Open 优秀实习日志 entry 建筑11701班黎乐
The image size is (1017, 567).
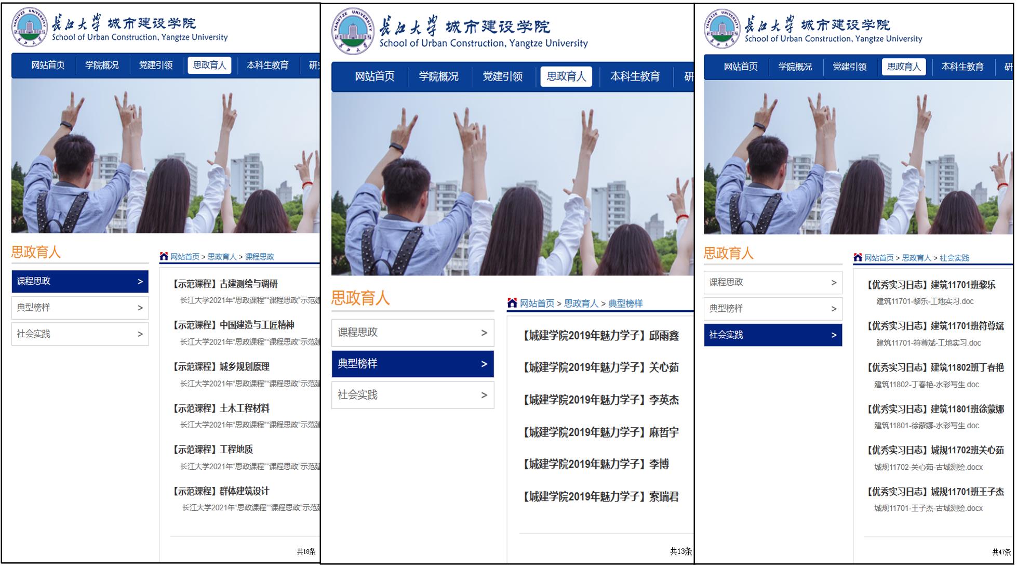click(x=931, y=285)
